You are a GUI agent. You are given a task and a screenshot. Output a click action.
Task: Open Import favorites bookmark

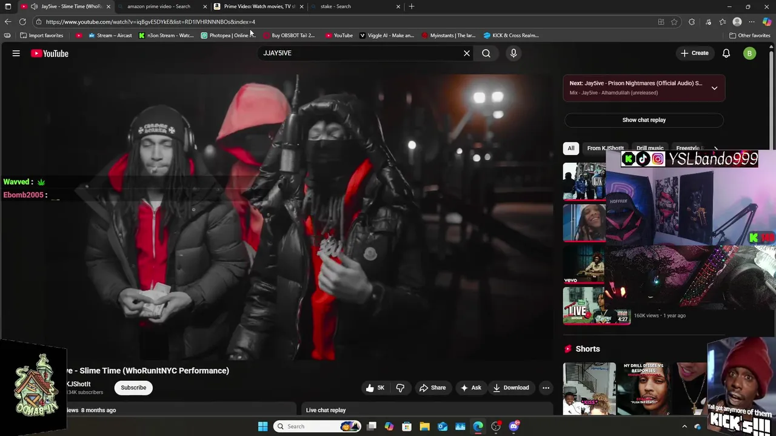pos(42,35)
